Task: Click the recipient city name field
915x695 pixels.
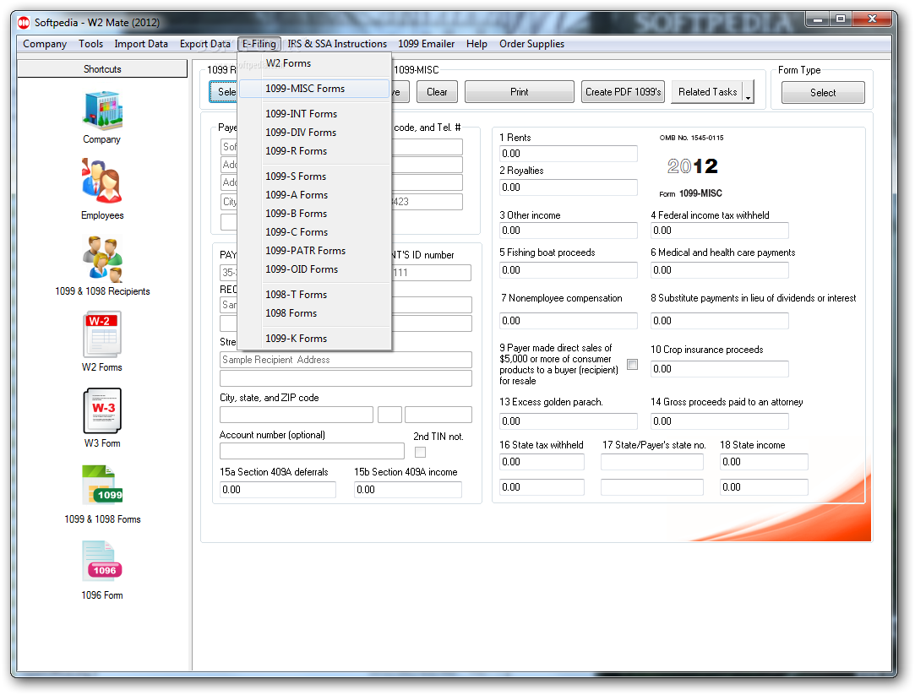Action: [x=297, y=415]
